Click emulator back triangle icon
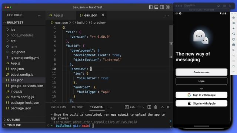237x133 pixels. tap(234, 55)
